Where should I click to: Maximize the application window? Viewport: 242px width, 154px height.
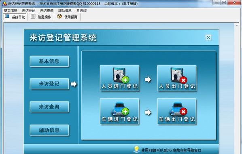(224, 2)
